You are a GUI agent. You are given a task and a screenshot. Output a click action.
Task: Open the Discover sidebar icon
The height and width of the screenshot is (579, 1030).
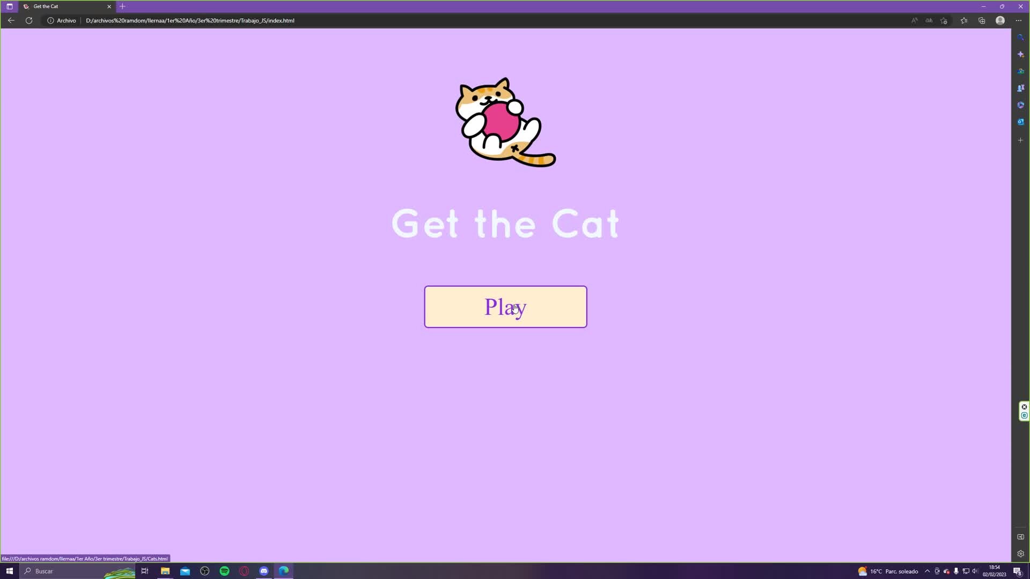click(x=1020, y=54)
